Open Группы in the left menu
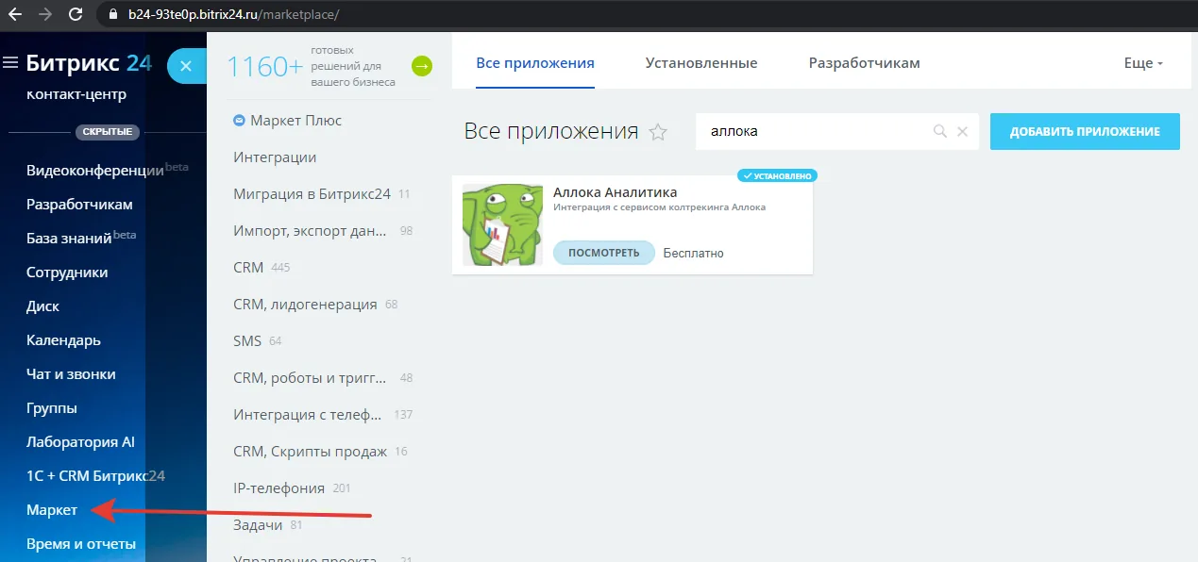Viewport: 1198px width, 562px height. [x=52, y=408]
